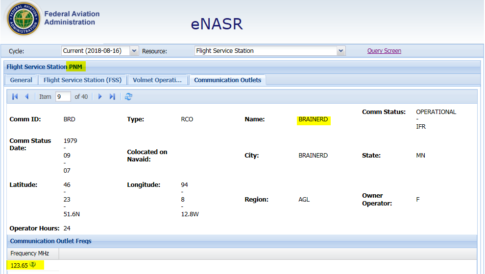This screenshot has width=485, height=274.
Task: Click the help icon next to 123.65
Action: coord(33,265)
